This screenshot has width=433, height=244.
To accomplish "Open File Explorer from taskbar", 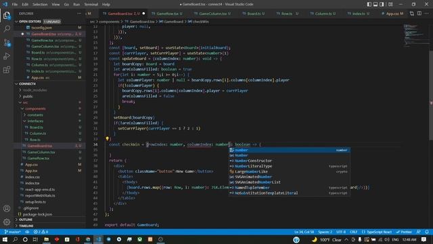I will [x=47, y=239].
